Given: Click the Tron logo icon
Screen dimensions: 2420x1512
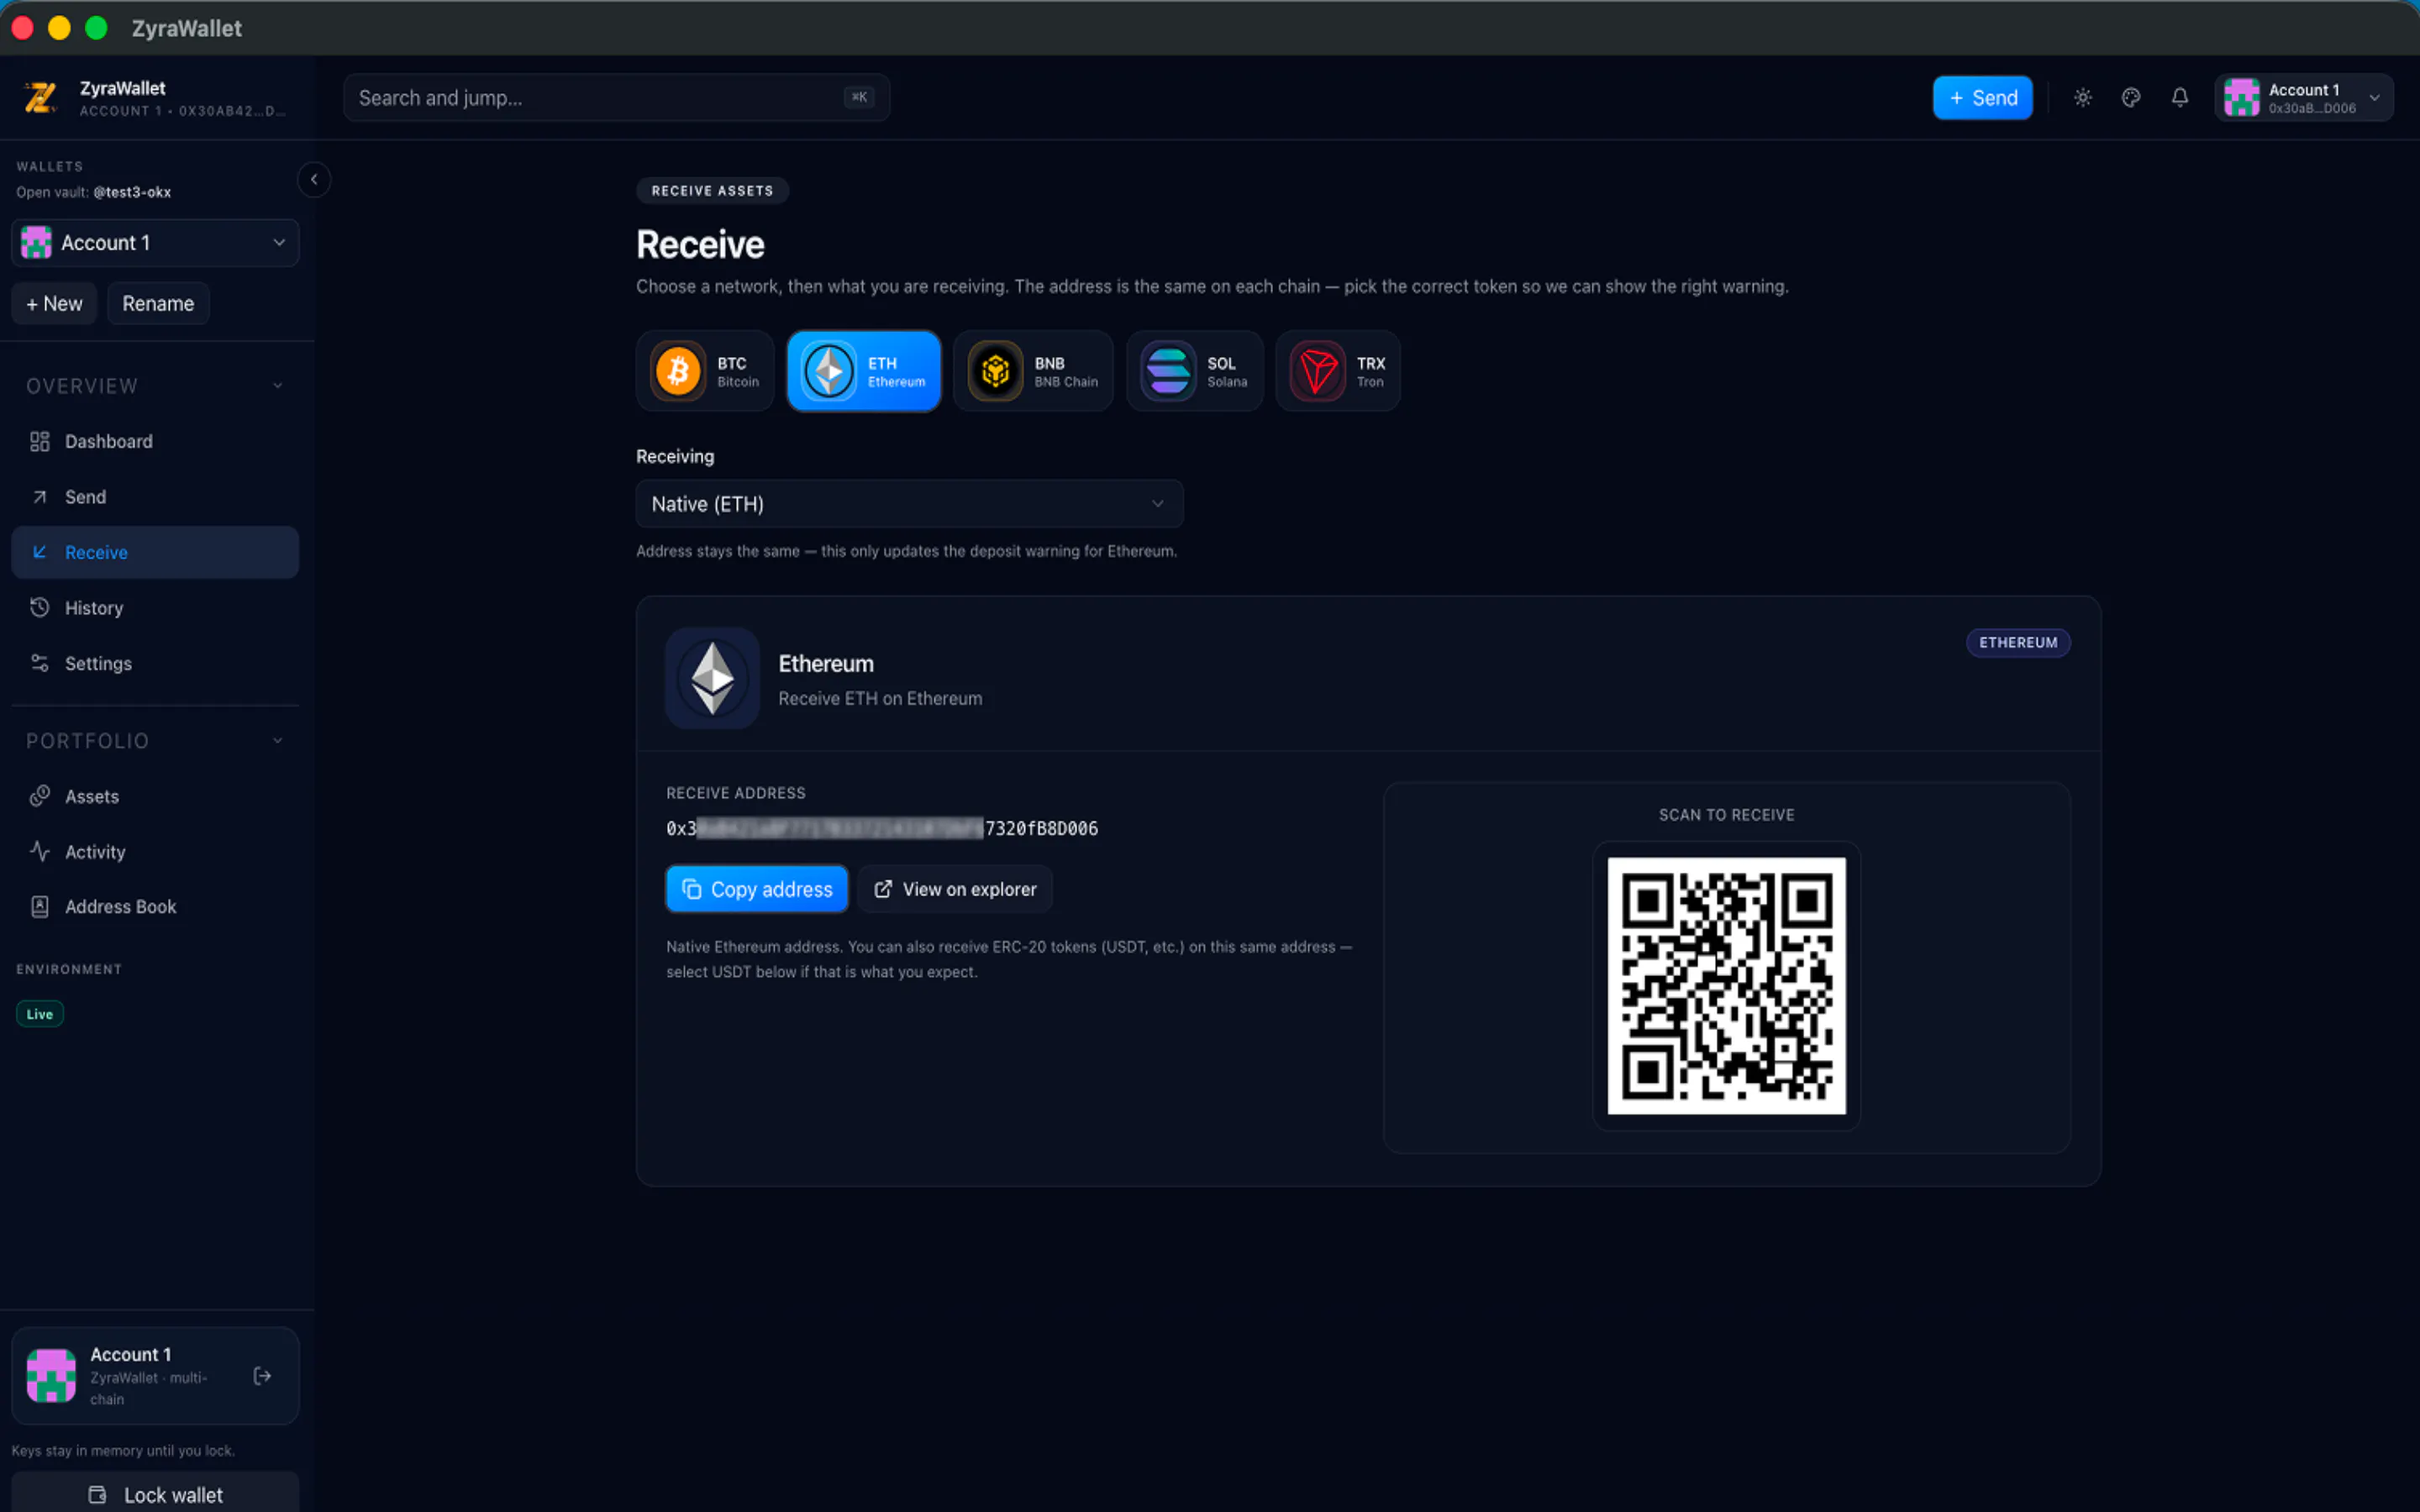Looking at the screenshot, I should [x=1317, y=371].
